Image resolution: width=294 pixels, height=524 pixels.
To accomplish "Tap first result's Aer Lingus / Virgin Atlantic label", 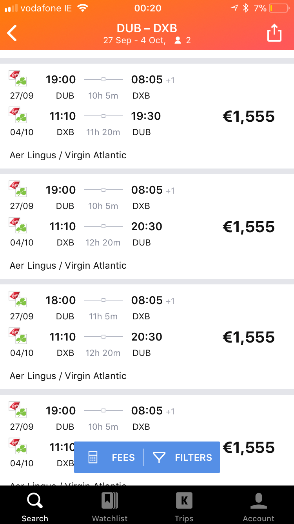I will pyautogui.click(x=68, y=155).
